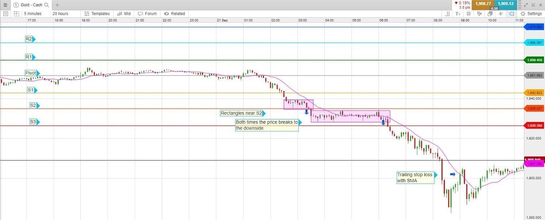The height and width of the screenshot is (220, 545).
Task: Open the Mid price type dropdown
Action: [x=124, y=14]
